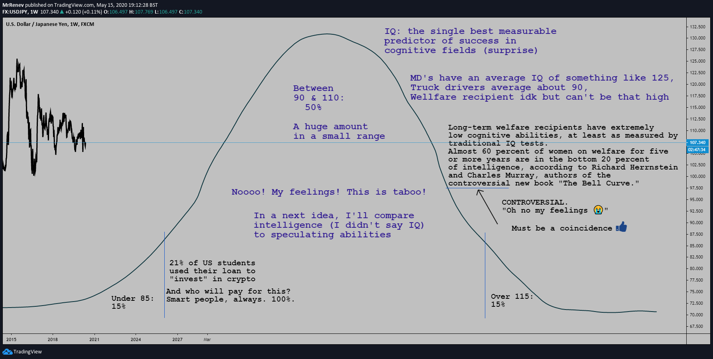Screen dimensions: 713x359
Task: Click the TradingView brand text
Action: click(28, 352)
